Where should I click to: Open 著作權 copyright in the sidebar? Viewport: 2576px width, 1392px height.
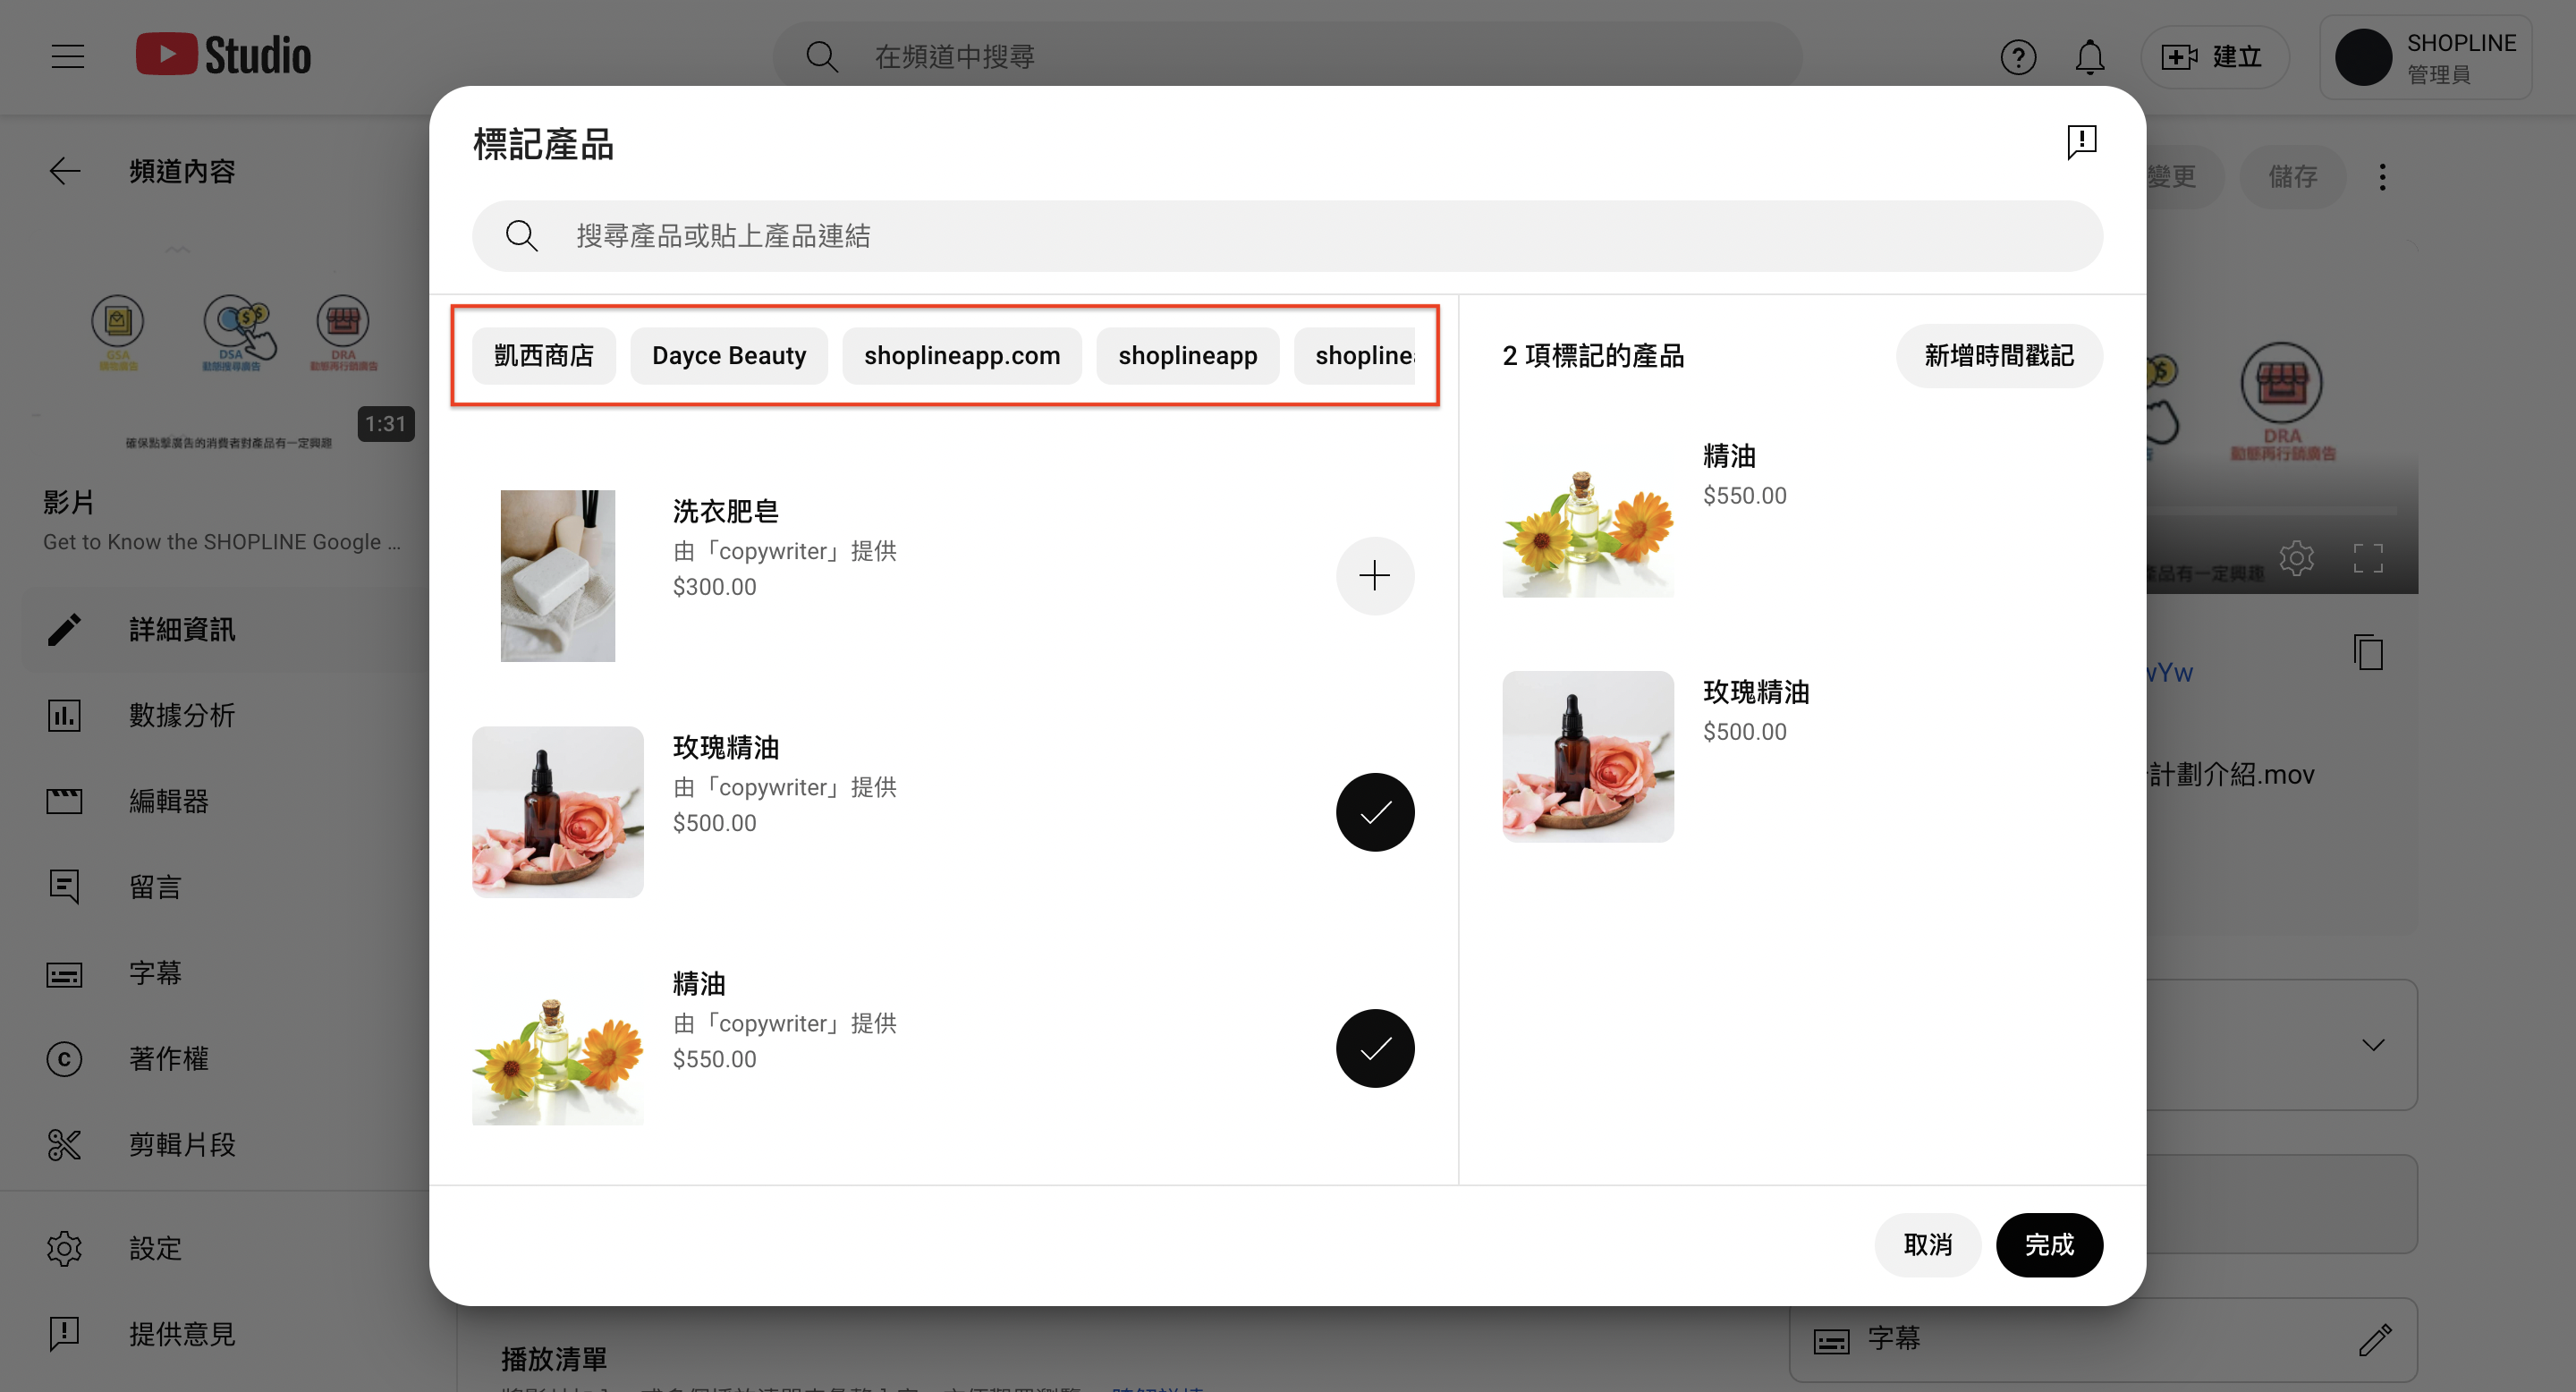pos(225,1060)
